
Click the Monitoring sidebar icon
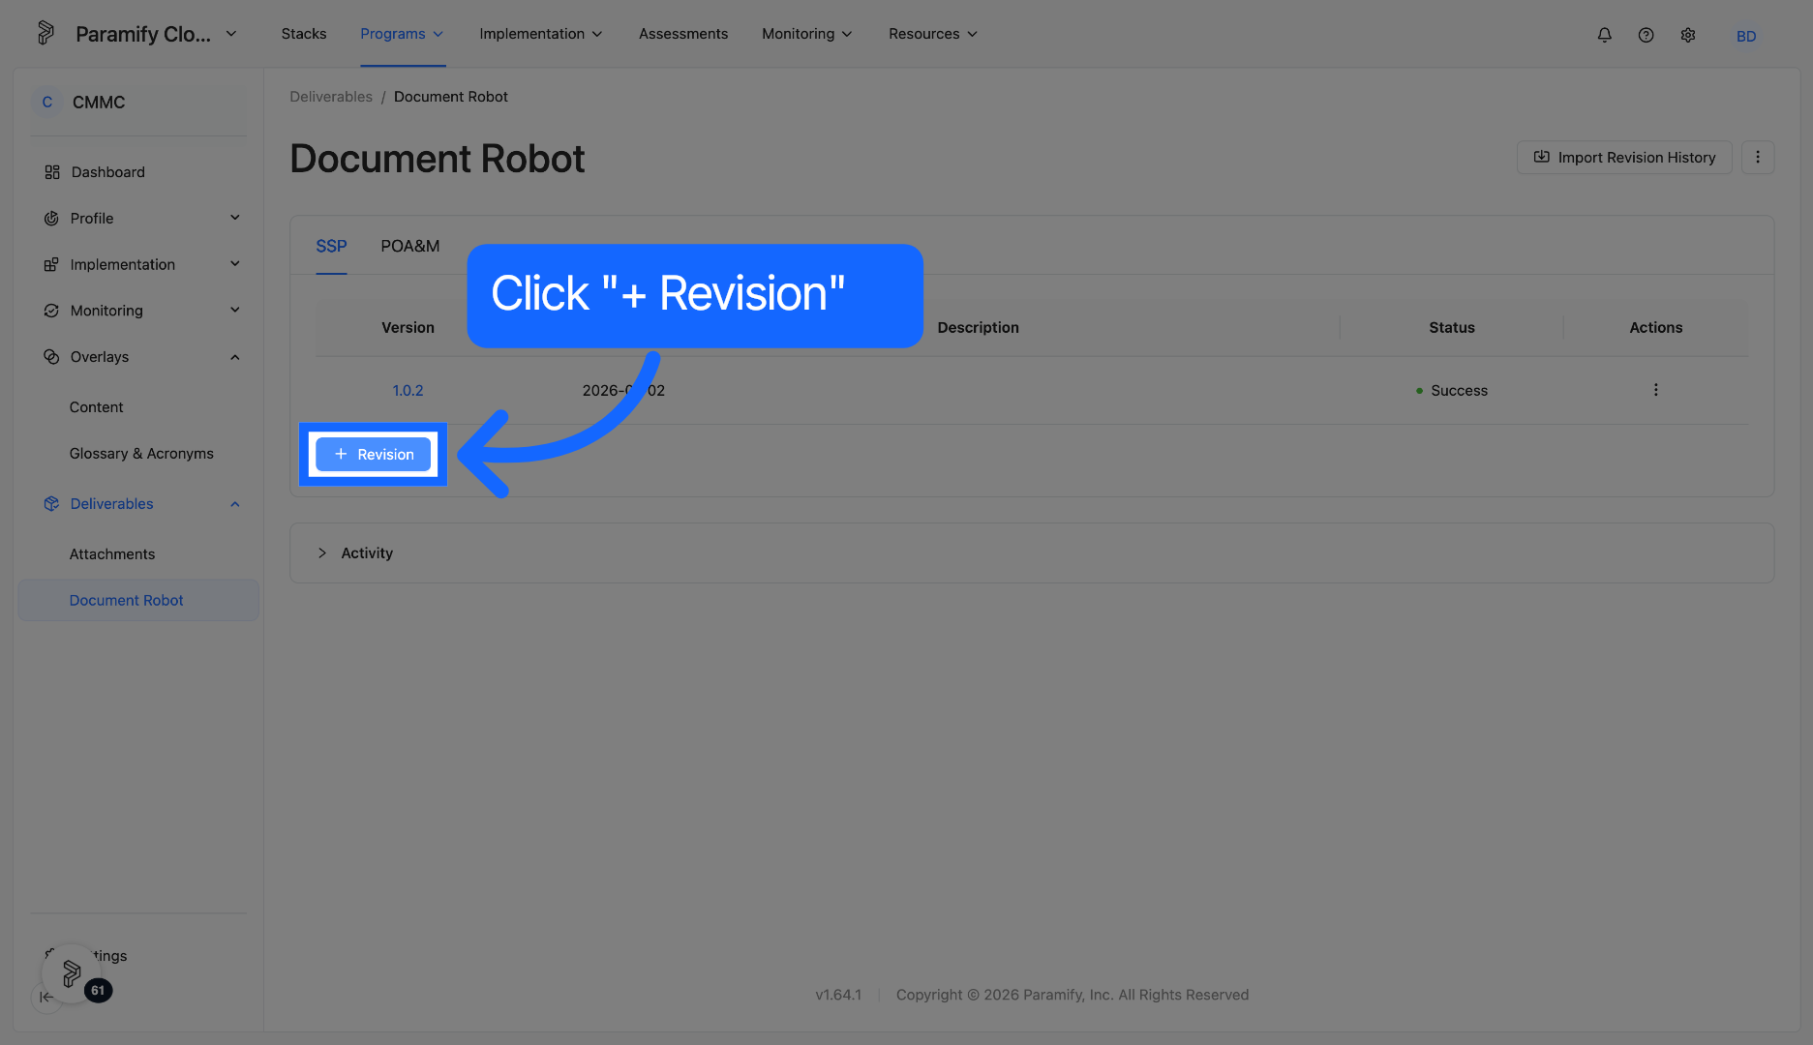pyautogui.click(x=51, y=311)
